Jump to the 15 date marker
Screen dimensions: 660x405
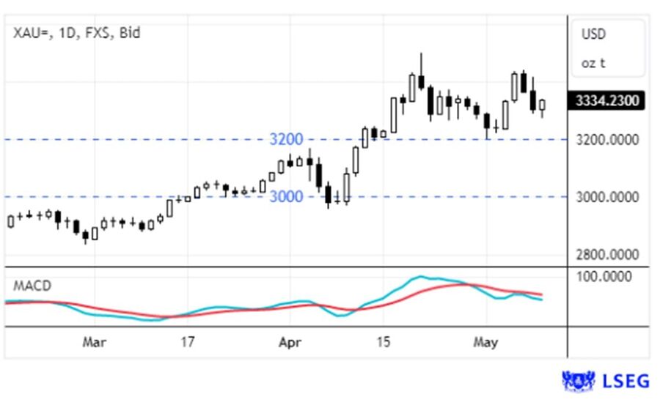point(383,342)
